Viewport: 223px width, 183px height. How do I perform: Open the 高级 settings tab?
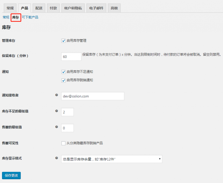coord(114,8)
